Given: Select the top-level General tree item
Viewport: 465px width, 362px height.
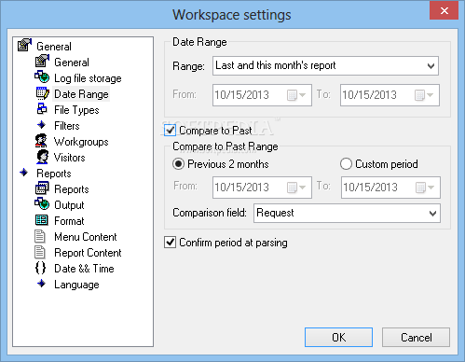Looking at the screenshot, I should [x=54, y=47].
